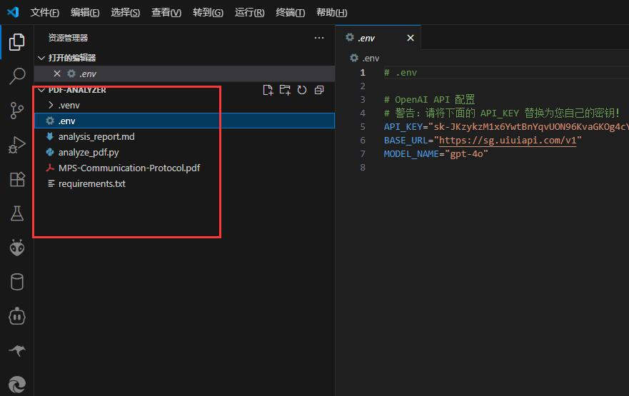Open the 查看(V) menu

pyautogui.click(x=166, y=12)
